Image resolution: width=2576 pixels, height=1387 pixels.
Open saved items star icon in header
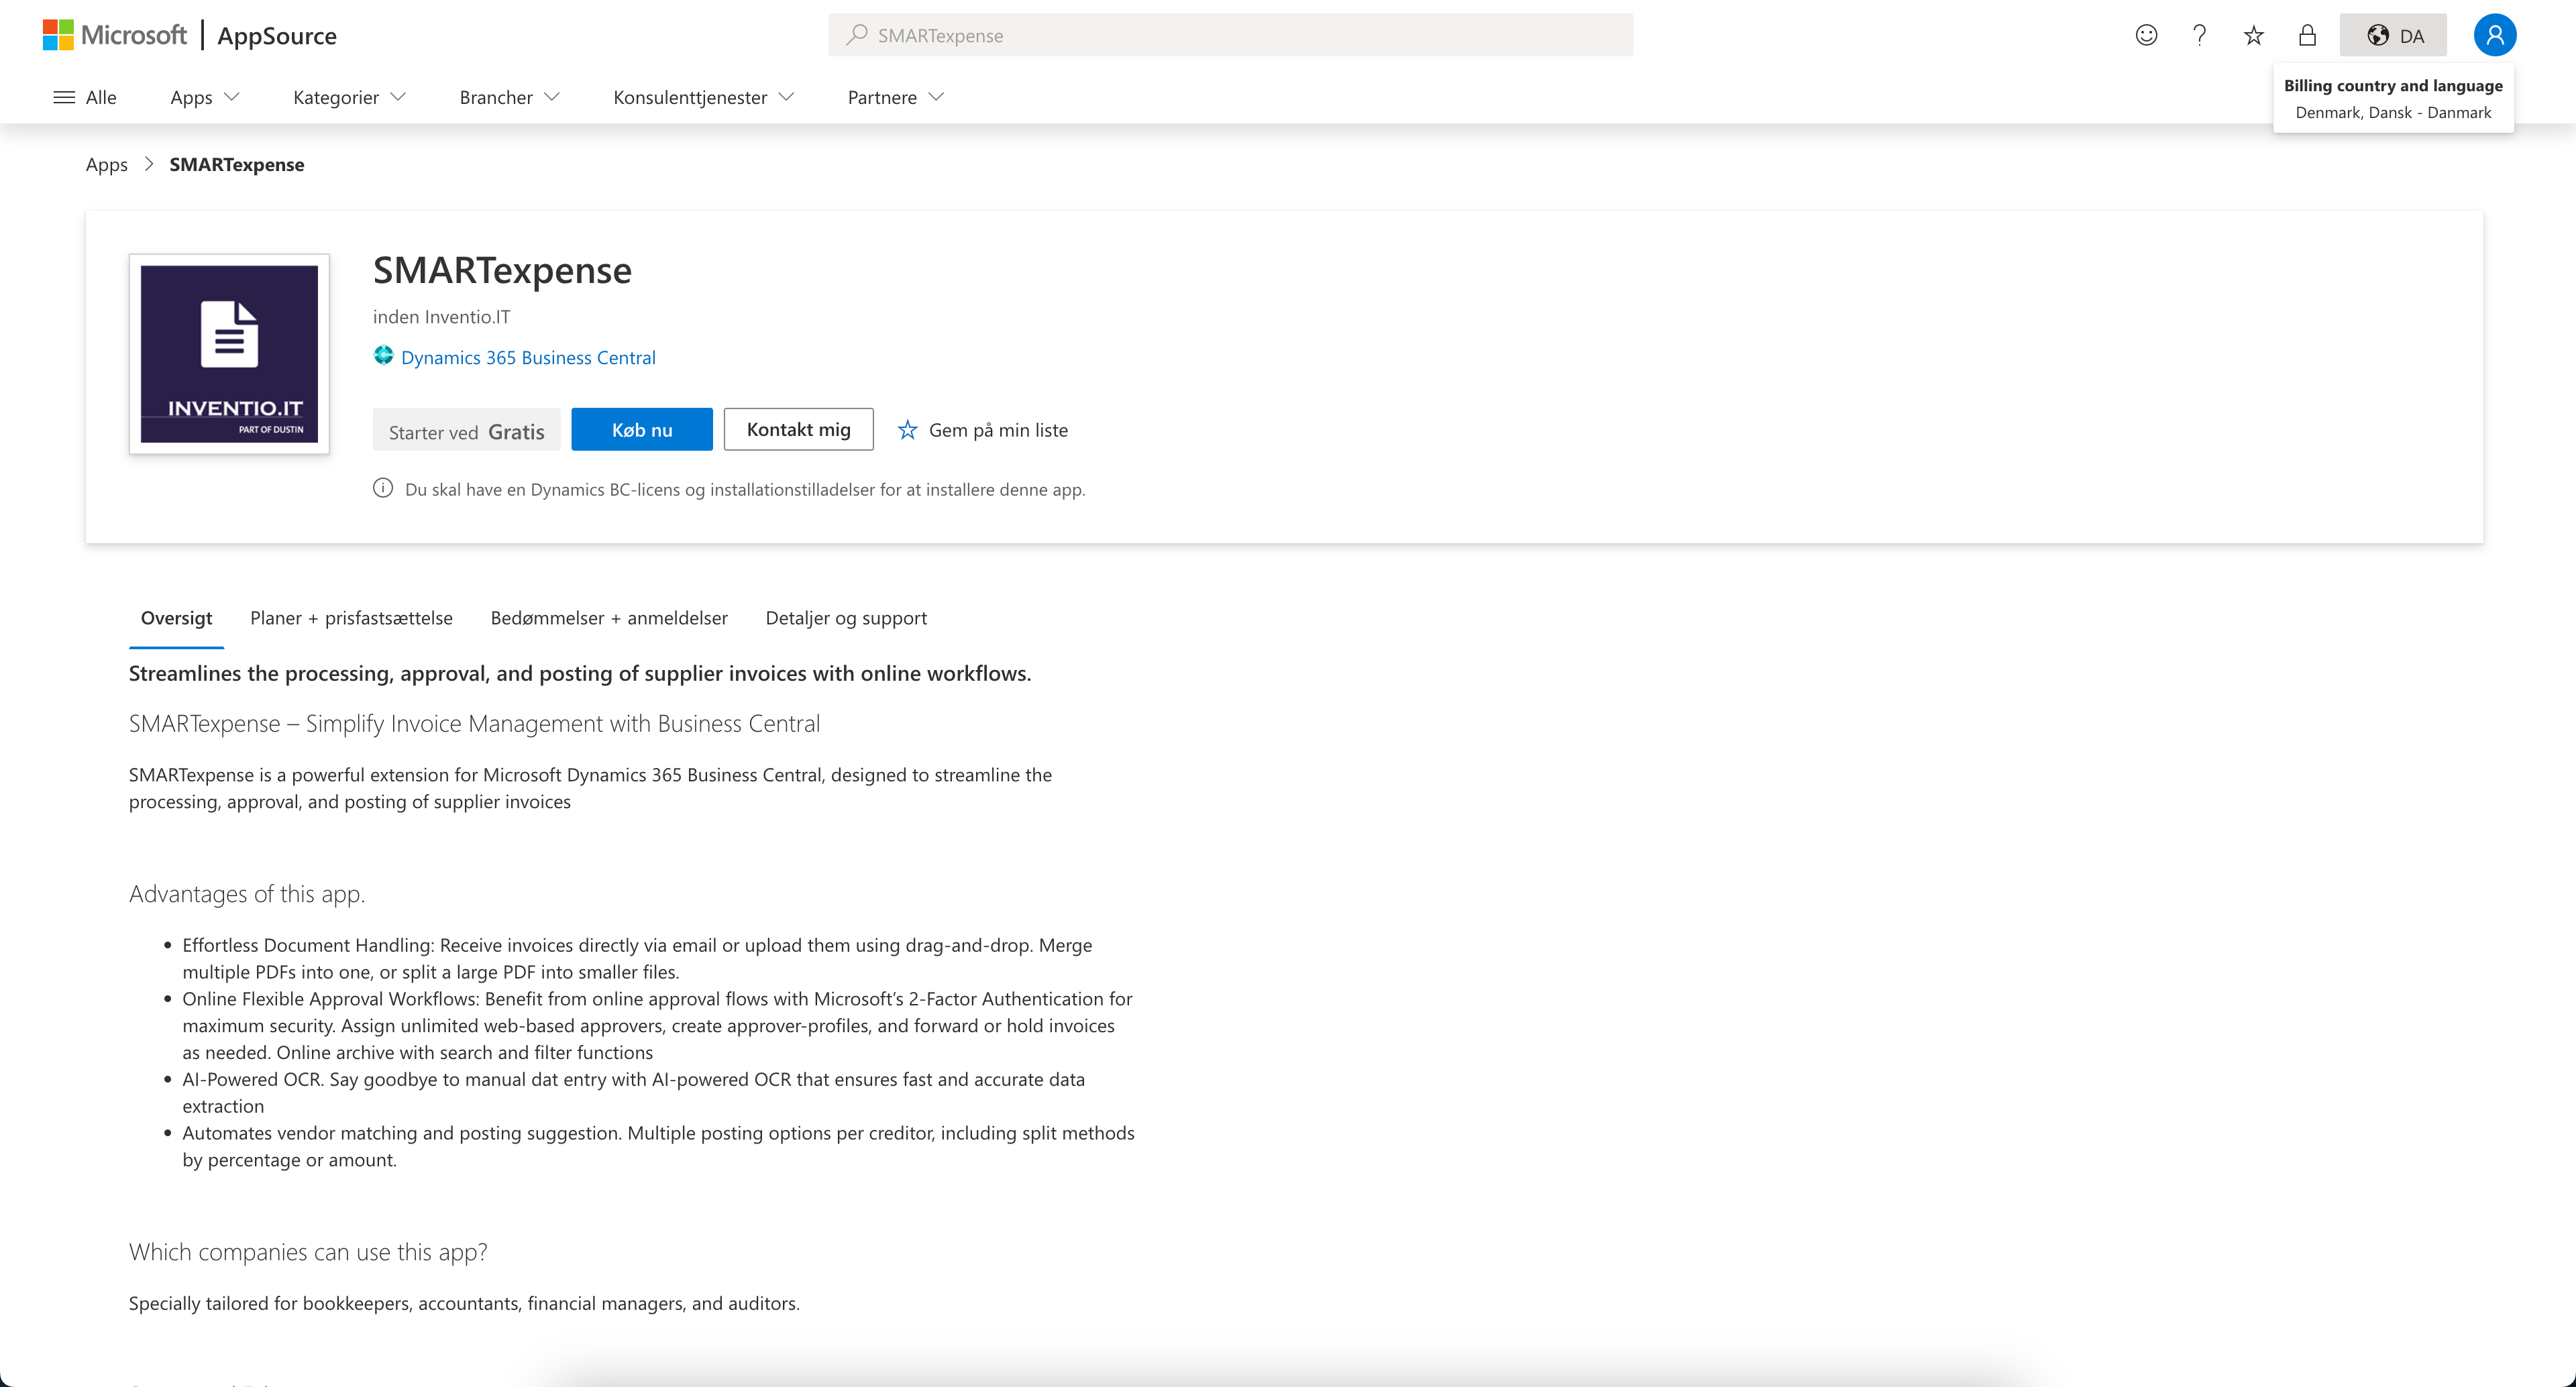[2253, 36]
